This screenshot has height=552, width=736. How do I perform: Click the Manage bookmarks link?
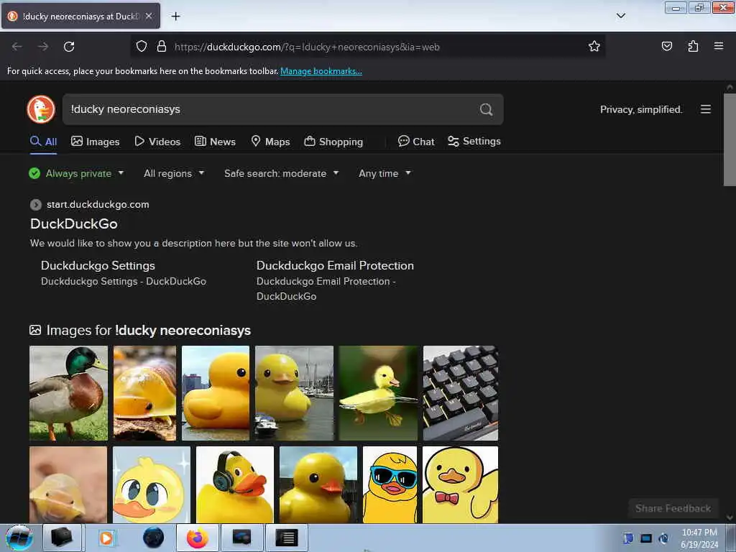pos(321,71)
